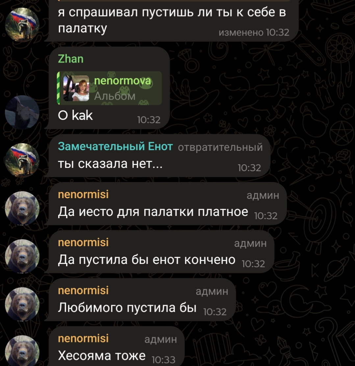The image size is (355, 366).
Task: Tap the bear avatar beside "Да иесто для палатки платное"
Action: 22,208
